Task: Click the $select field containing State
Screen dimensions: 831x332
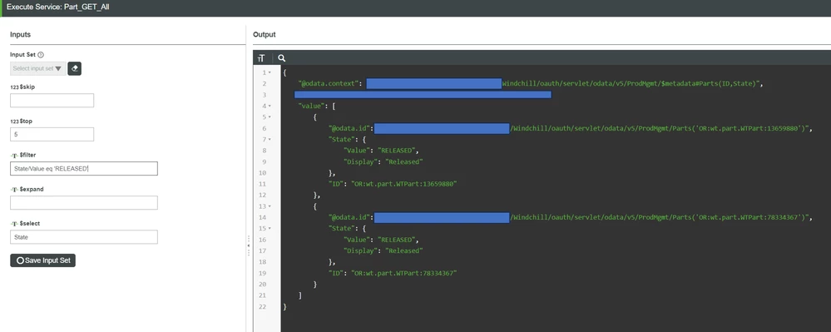Action: coord(84,237)
